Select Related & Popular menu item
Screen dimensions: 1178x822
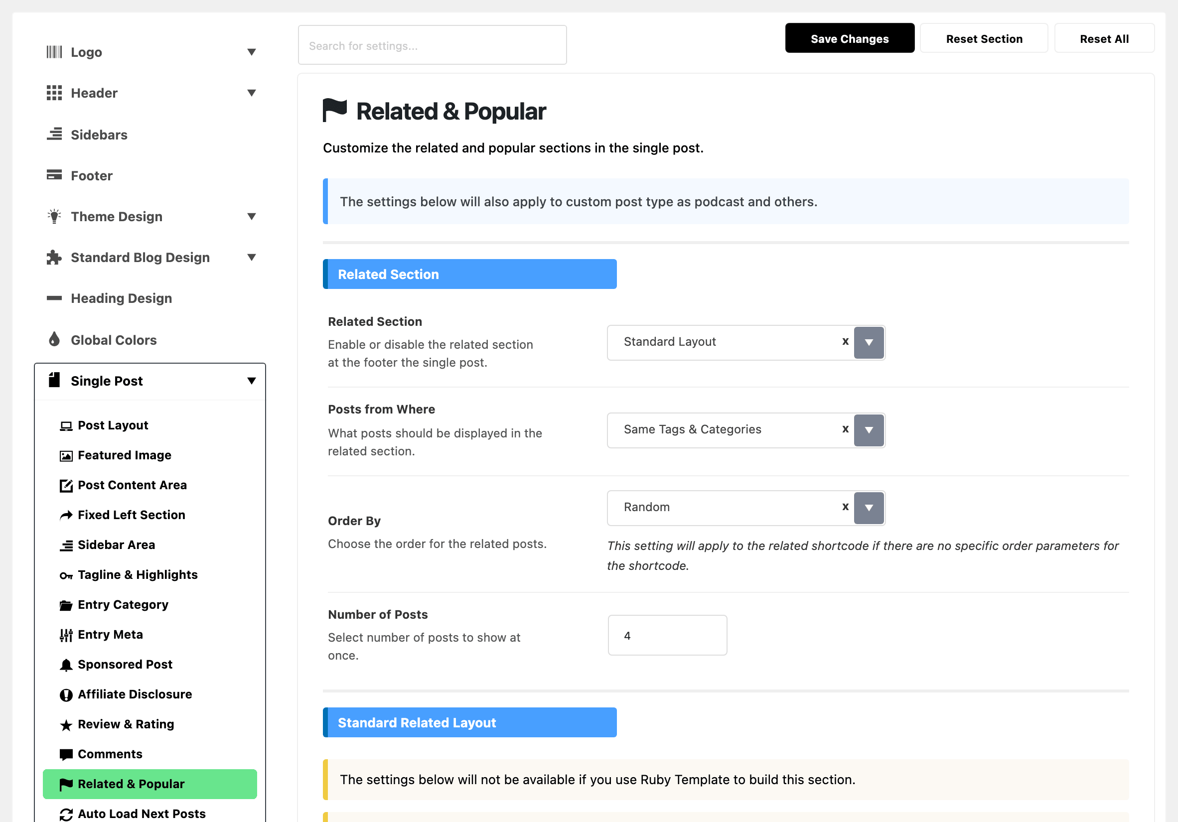150,784
